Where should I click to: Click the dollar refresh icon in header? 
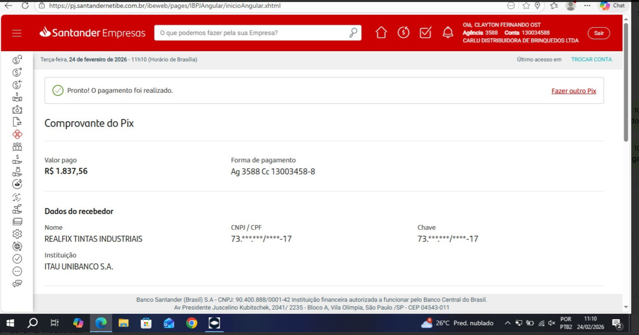(x=403, y=33)
